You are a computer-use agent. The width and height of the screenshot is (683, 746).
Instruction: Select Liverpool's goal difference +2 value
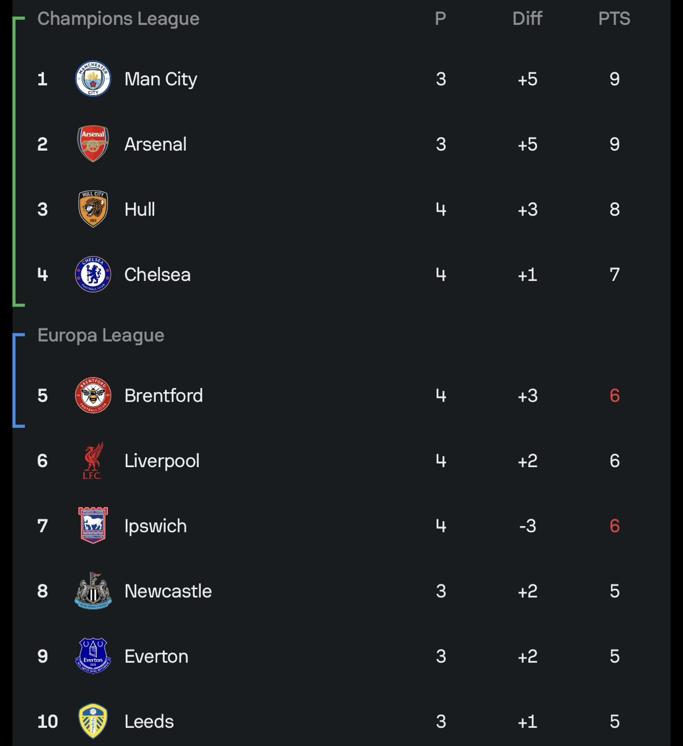[x=528, y=461]
